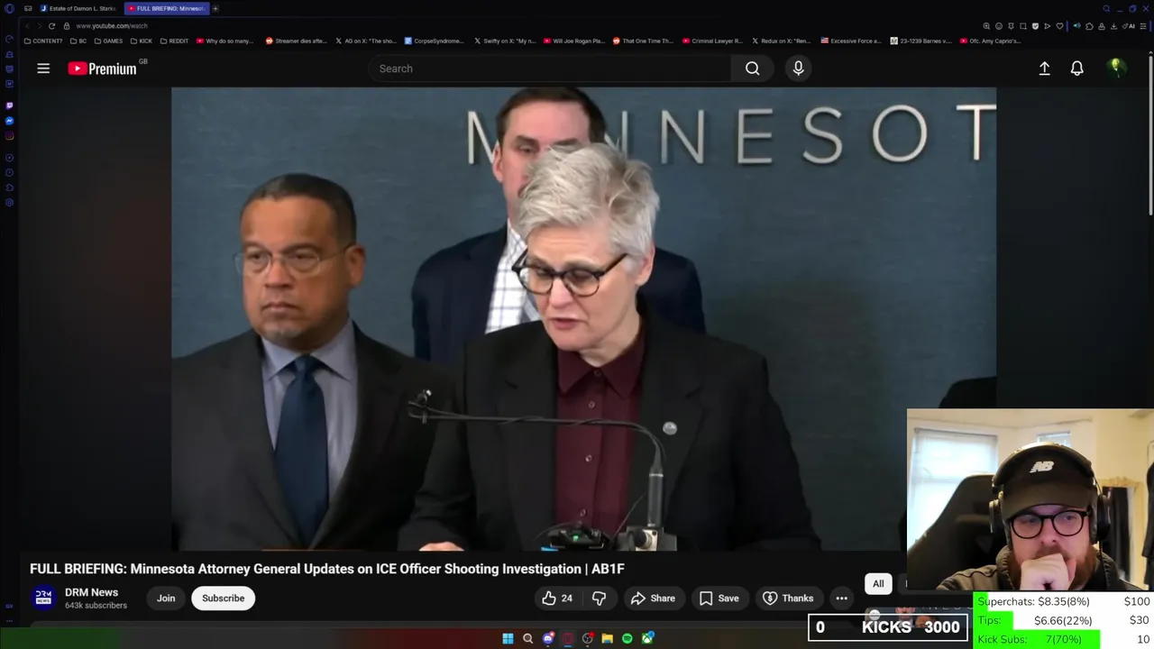Open the history clock icon in the sidebar

tap(9, 172)
